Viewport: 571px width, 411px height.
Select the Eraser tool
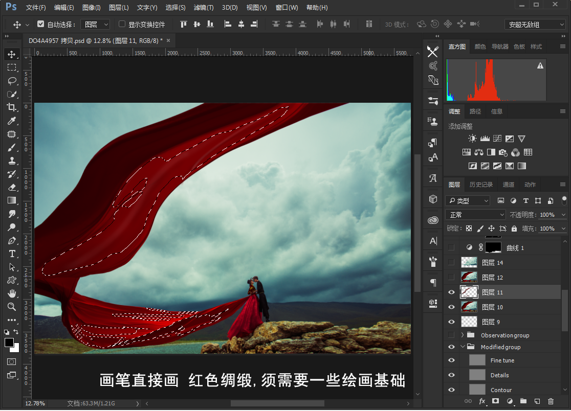pyautogui.click(x=12, y=187)
